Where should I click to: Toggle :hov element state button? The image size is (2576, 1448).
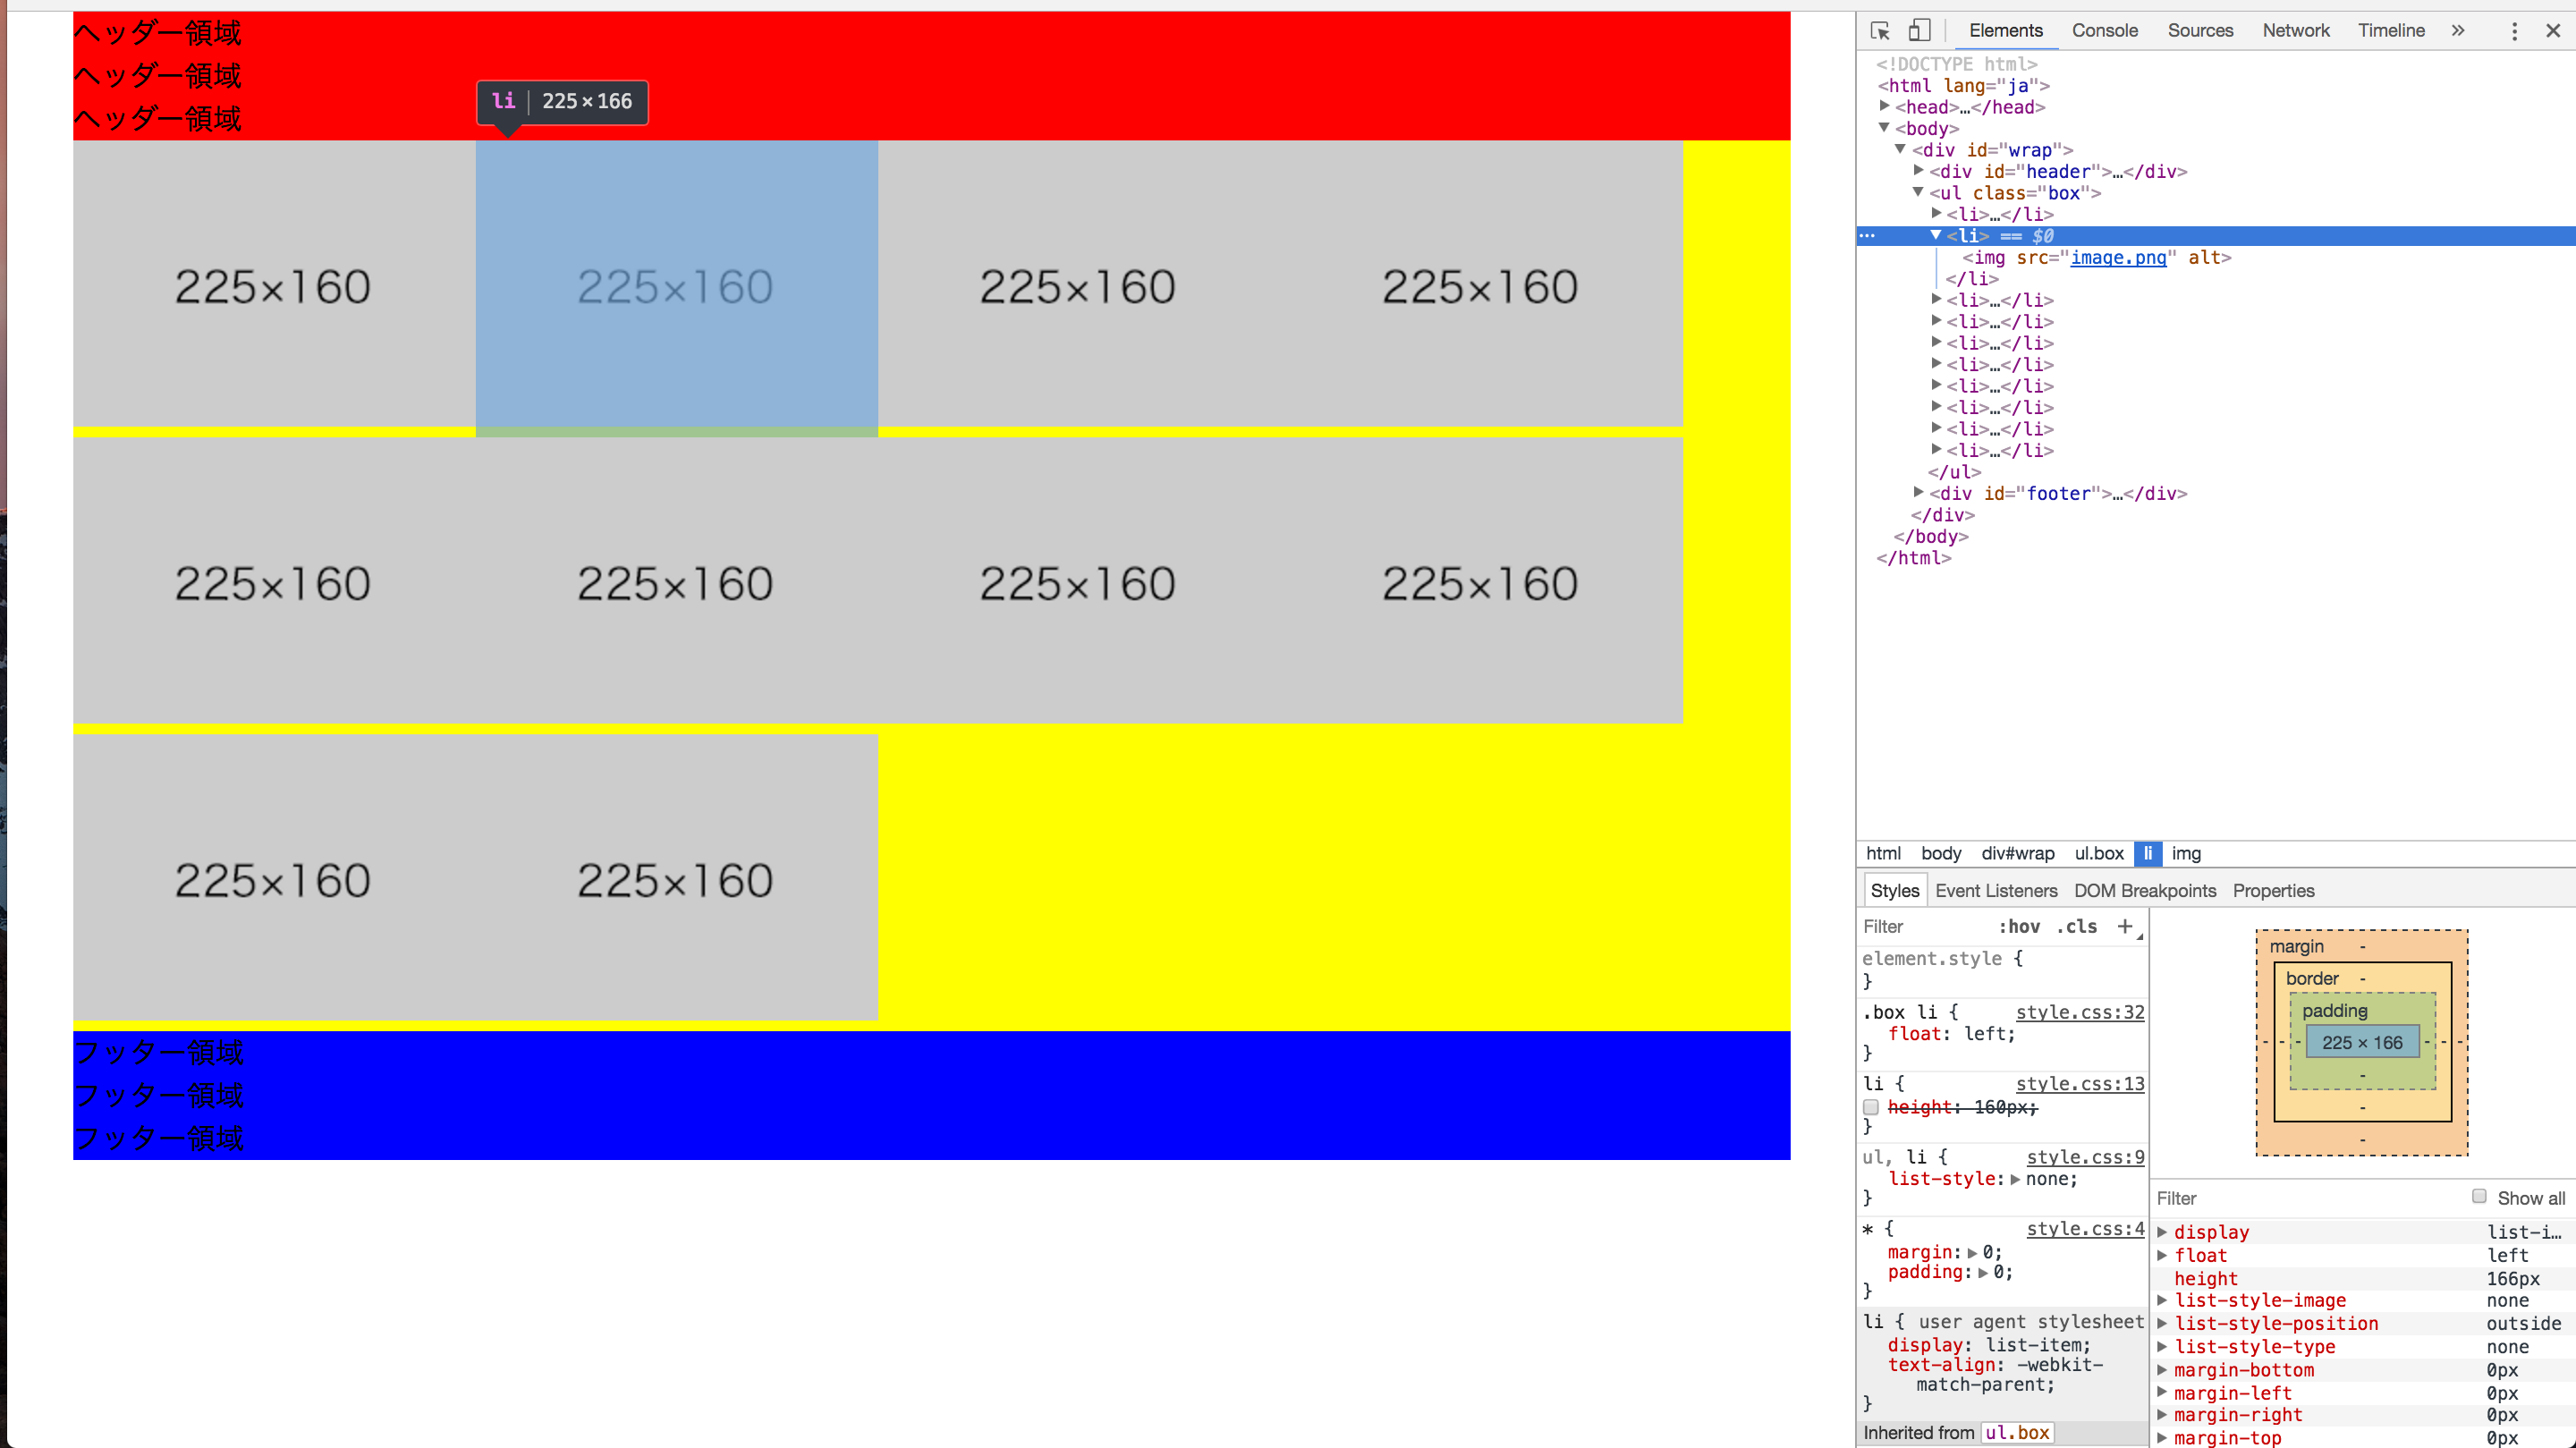(2019, 926)
